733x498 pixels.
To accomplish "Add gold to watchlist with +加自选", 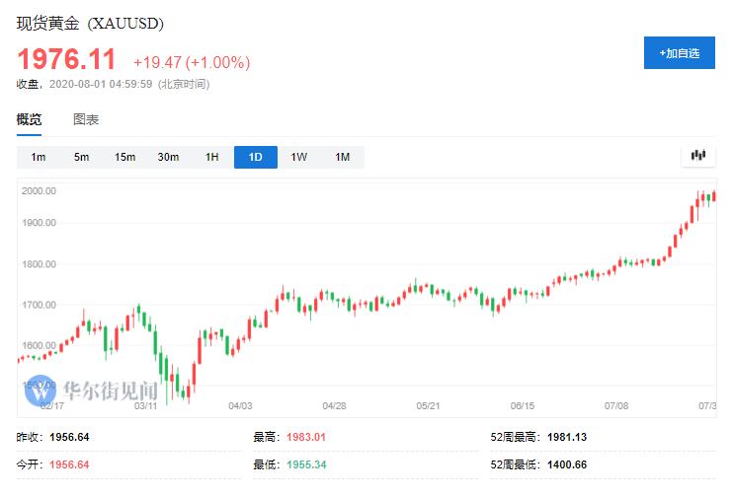I will point(680,52).
